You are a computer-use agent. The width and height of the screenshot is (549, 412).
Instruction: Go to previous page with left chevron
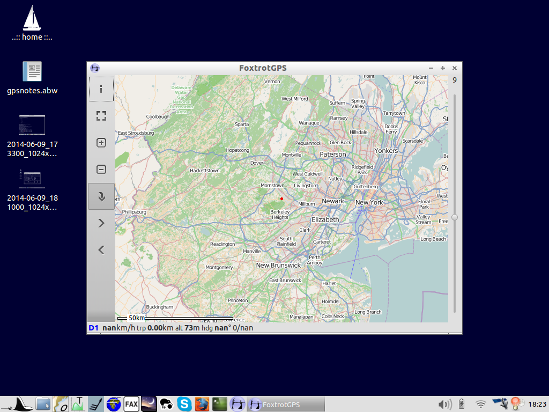tap(101, 250)
